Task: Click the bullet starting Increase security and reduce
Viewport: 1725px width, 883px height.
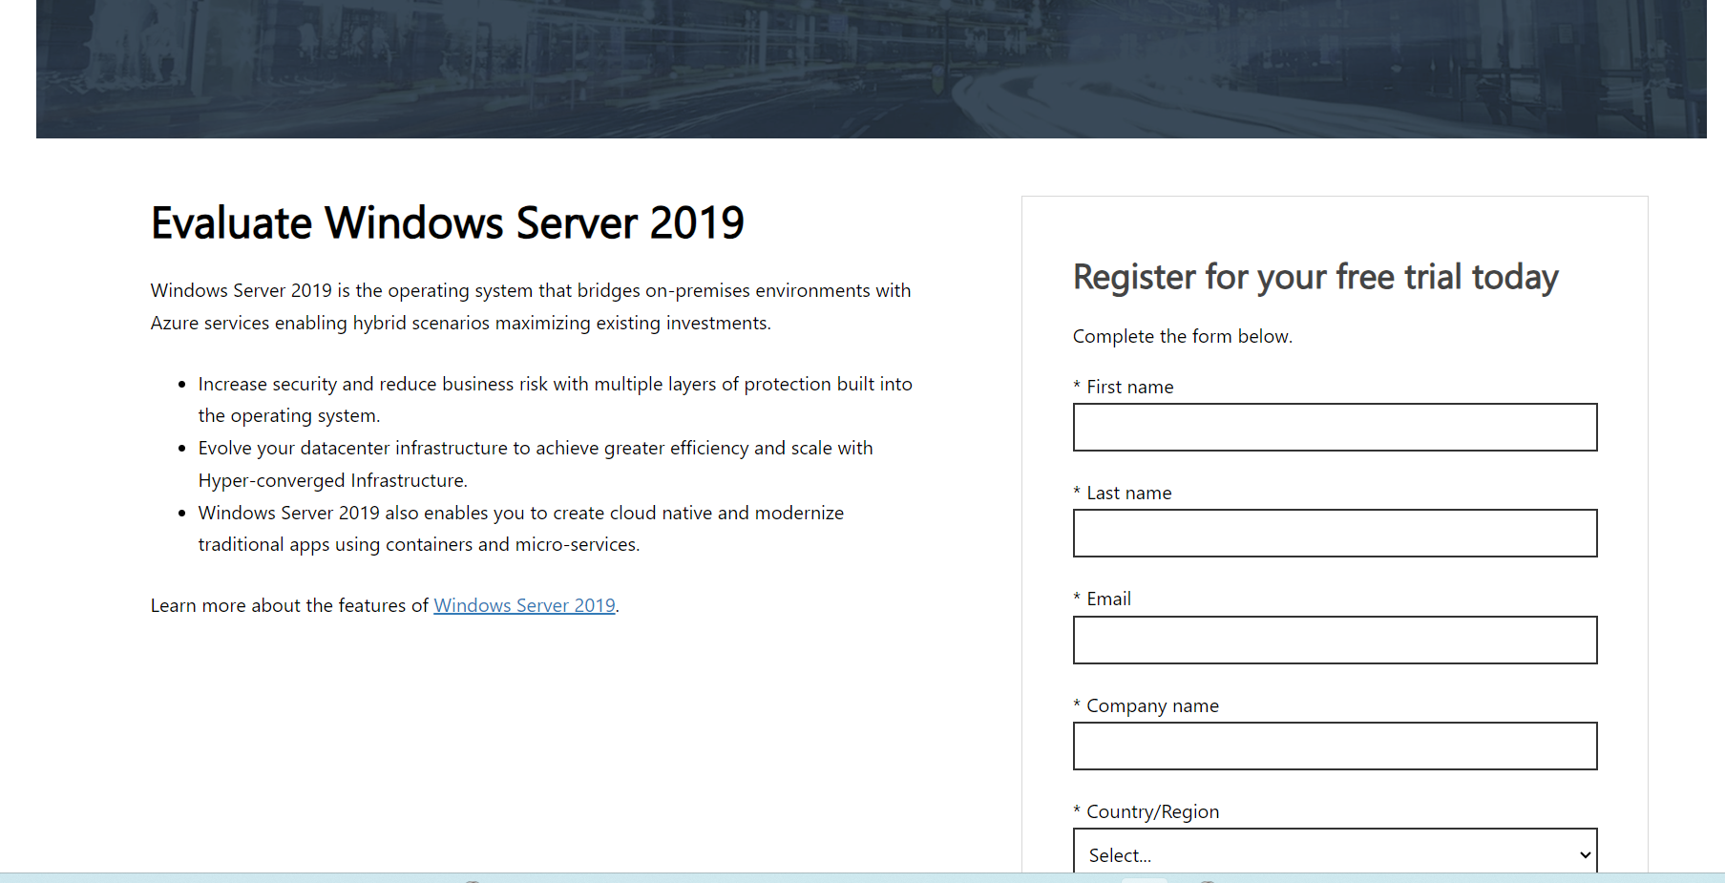Action: tap(555, 399)
